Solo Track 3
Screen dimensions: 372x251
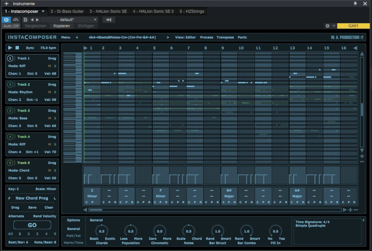tap(55, 118)
